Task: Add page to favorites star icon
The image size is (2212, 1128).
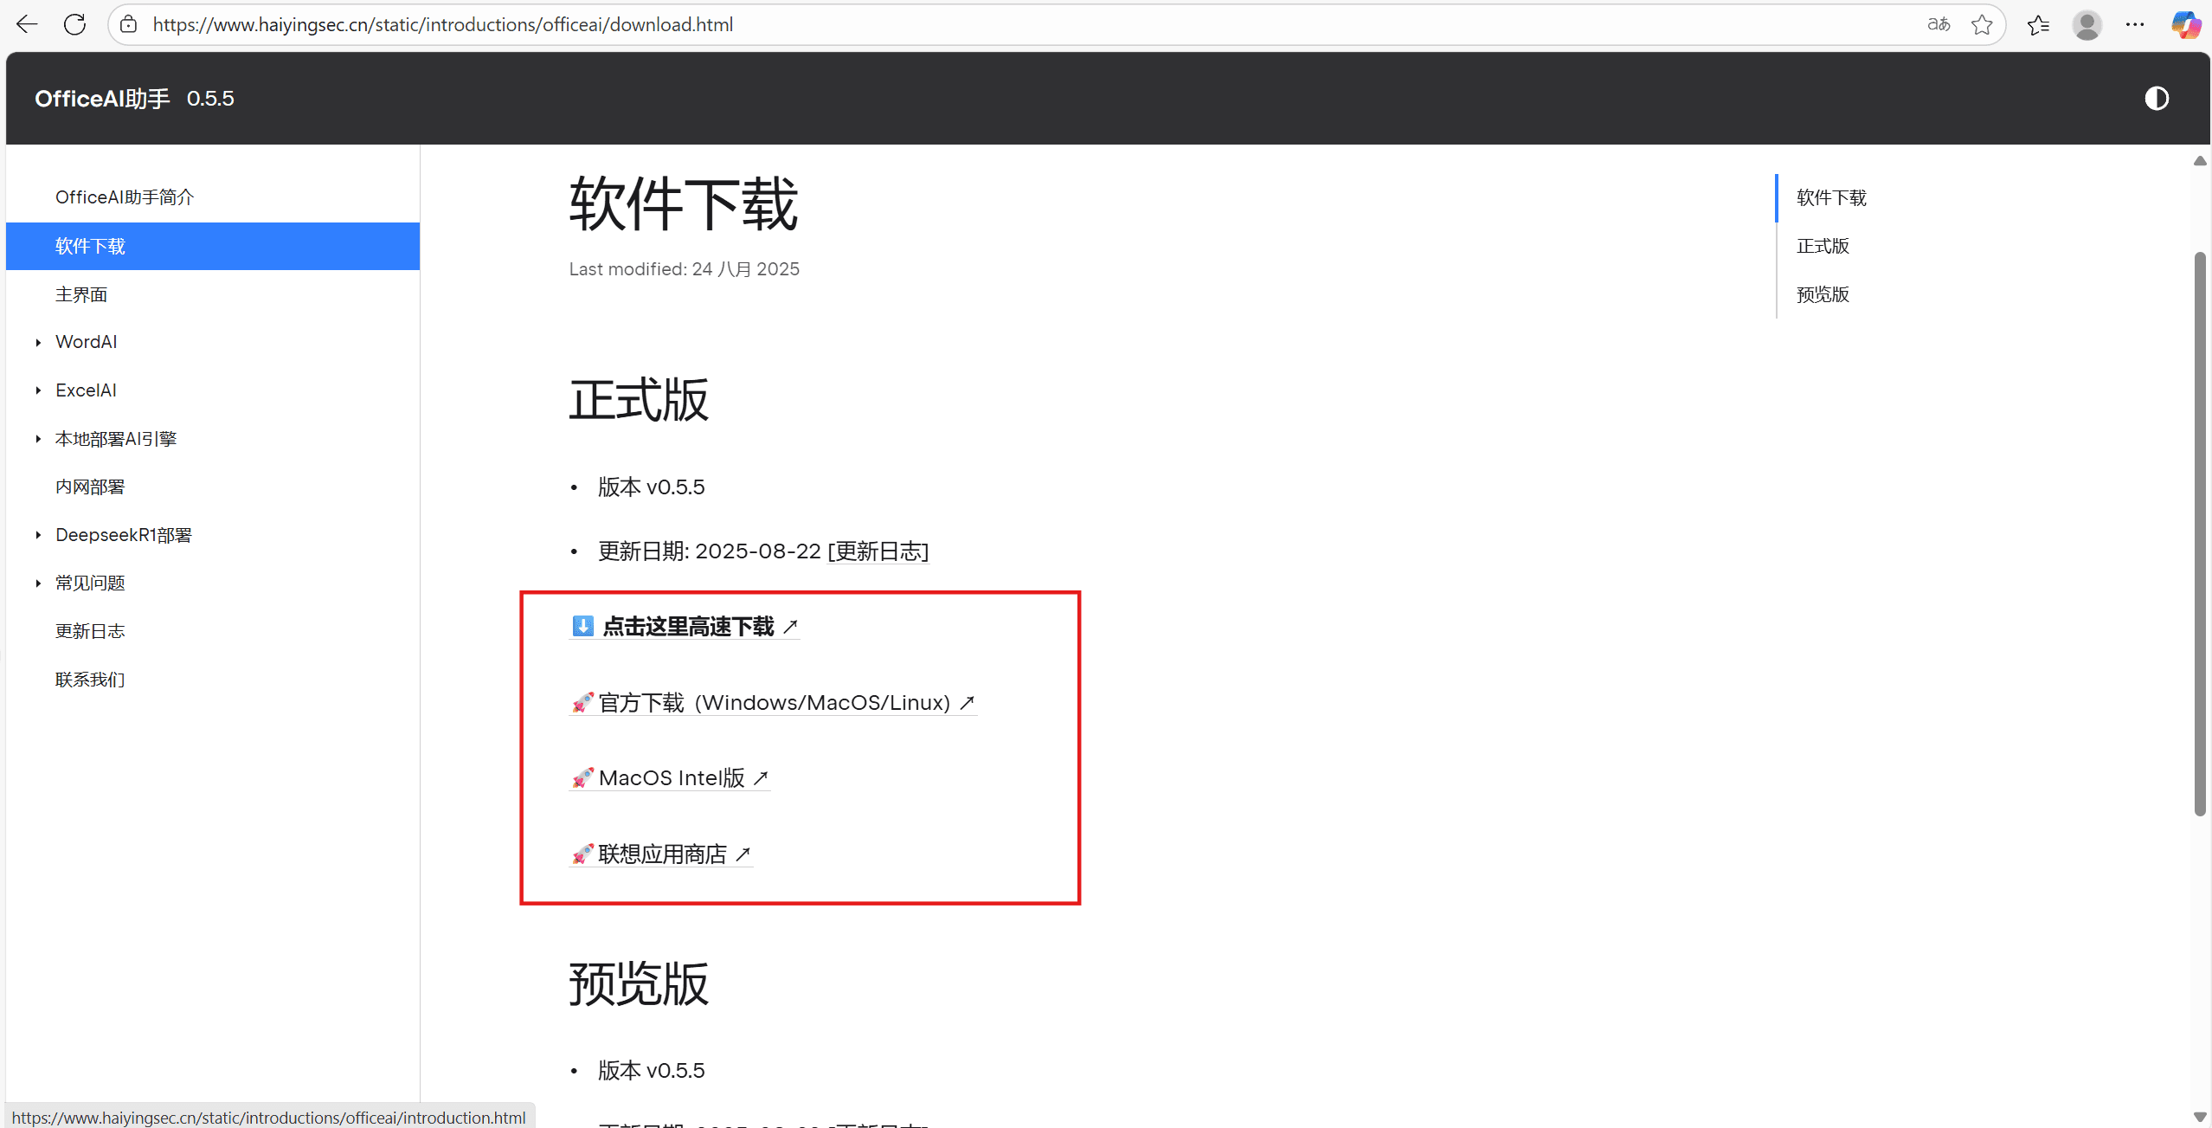Action: point(1982,24)
